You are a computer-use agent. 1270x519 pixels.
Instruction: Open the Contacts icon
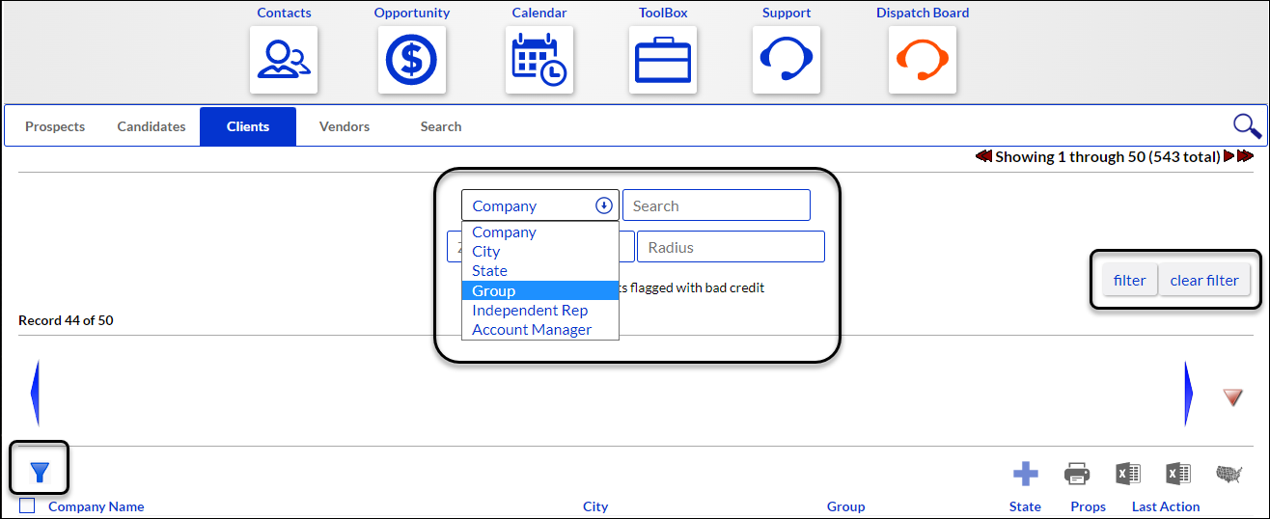point(284,60)
